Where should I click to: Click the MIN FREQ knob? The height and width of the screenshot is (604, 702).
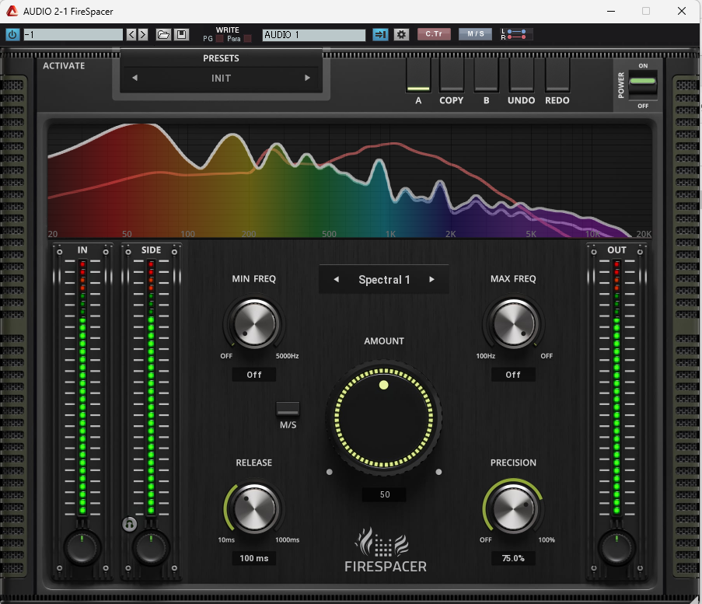tap(254, 323)
